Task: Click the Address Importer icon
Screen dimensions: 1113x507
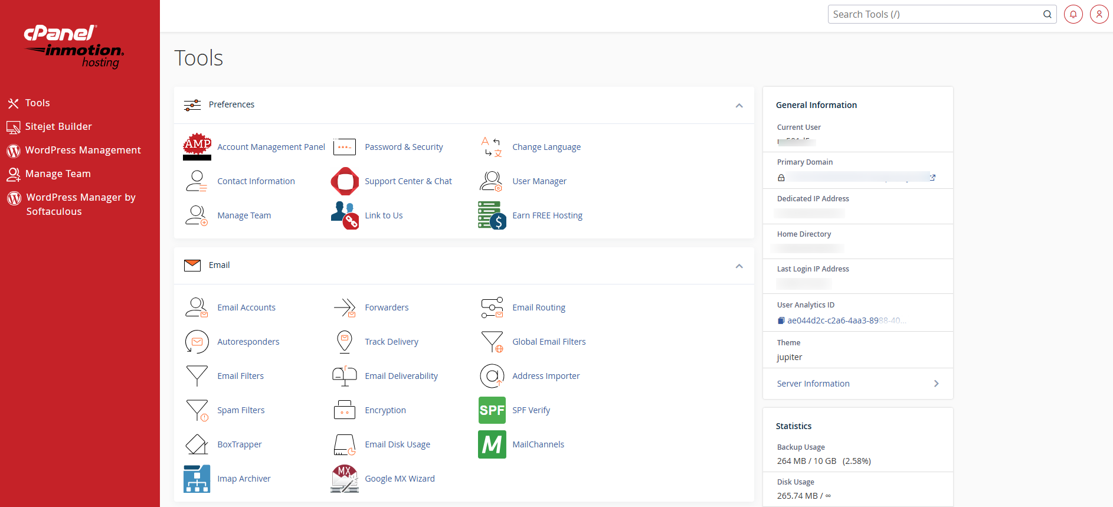Action: (x=492, y=375)
